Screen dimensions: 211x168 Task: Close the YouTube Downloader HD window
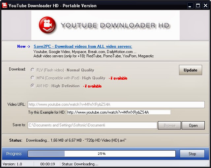206,6
